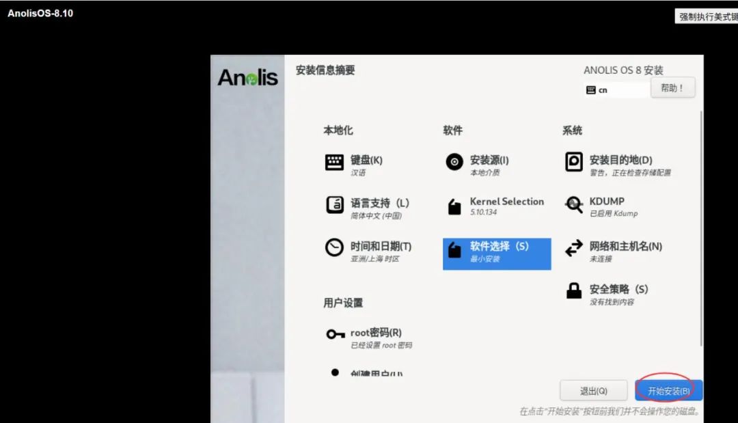This screenshot has height=423, width=738.
Task: Open the network and hostname arrows icon
Action: [574, 248]
